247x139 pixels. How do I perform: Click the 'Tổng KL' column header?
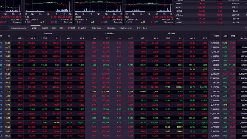(x=216, y=36)
